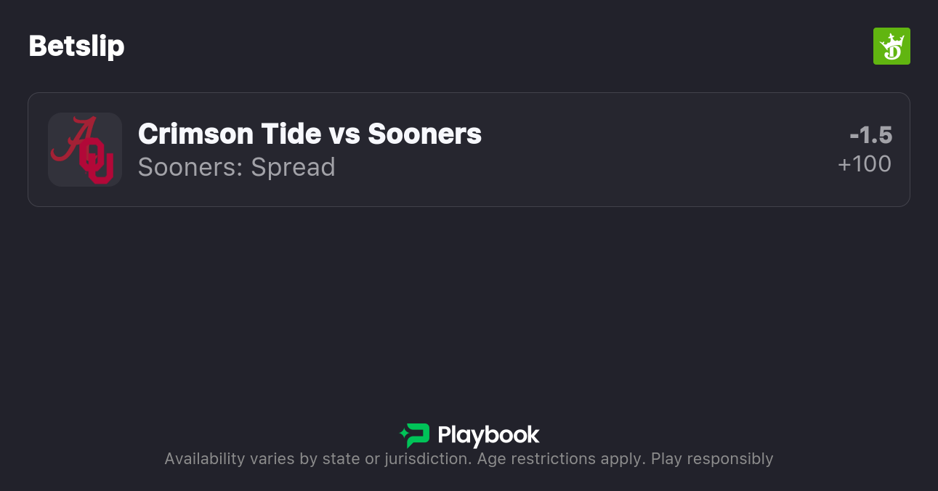Select the Sooners: Spread bet label
Viewport: 938px width, 491px height.
236,167
